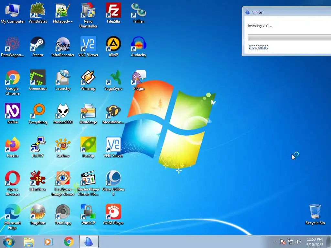Select the ImgBurn shortcut
Image resolution: width=331 pixels, height=248 pixels.
tap(38, 214)
